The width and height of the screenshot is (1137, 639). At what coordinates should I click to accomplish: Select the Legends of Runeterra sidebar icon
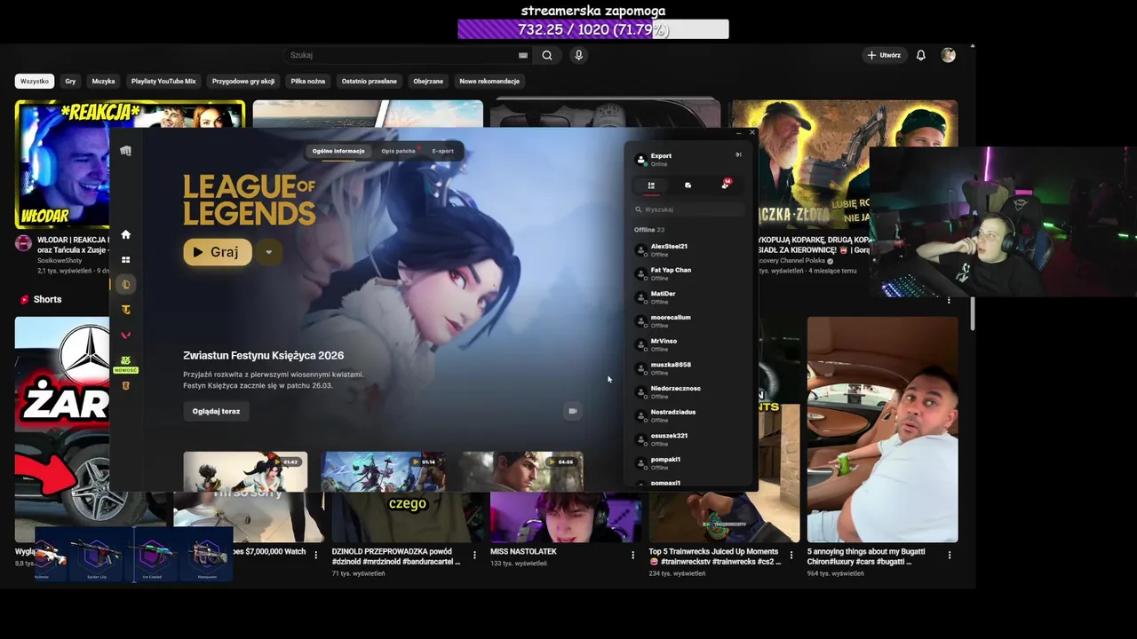pos(125,386)
